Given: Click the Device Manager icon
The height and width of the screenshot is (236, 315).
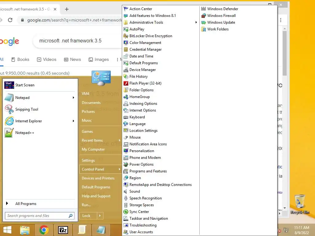Looking at the screenshot, I should coord(126,70).
